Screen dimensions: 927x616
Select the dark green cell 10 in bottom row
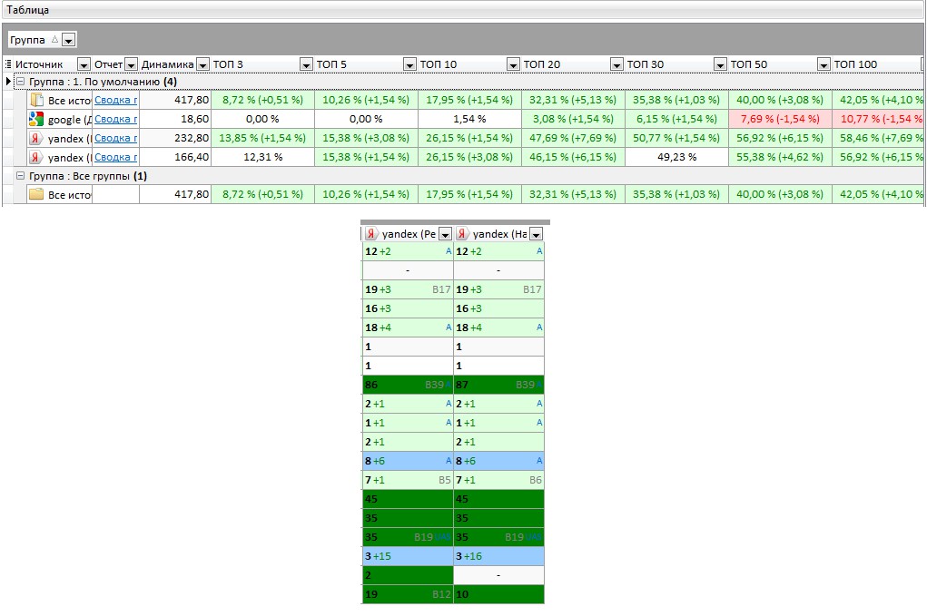click(x=498, y=594)
